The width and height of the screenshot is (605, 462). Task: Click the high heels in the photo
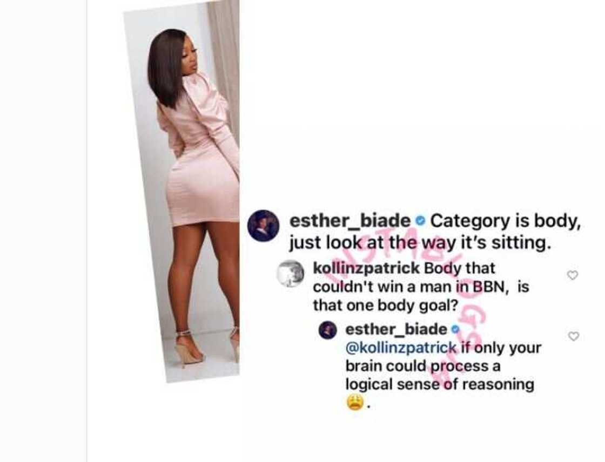pos(207,347)
